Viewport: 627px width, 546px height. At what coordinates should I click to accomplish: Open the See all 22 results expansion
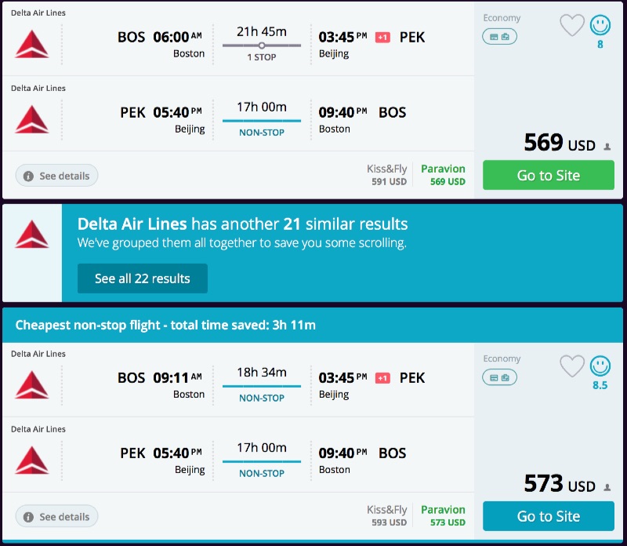[142, 278]
